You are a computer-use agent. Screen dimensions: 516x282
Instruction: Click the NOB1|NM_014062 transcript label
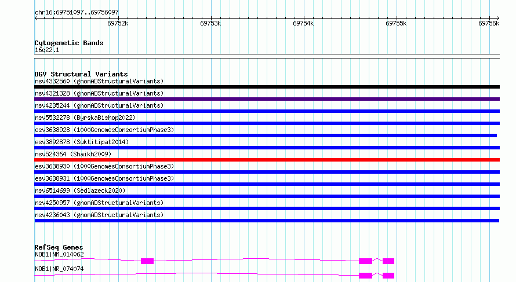(59, 254)
